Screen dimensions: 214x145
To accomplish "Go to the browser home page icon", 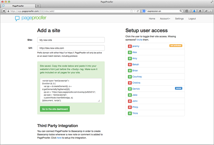I will click(200, 11).
